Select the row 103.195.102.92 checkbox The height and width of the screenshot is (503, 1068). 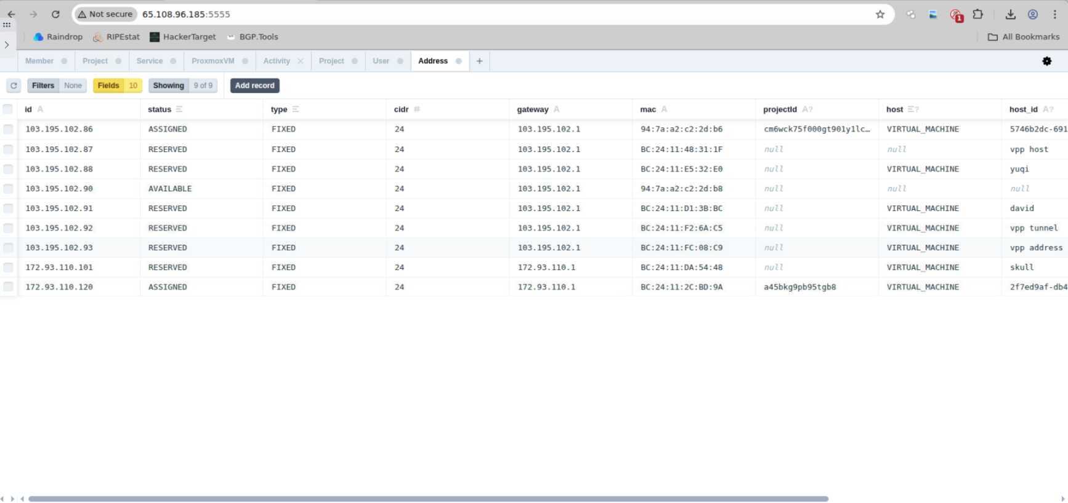8,228
